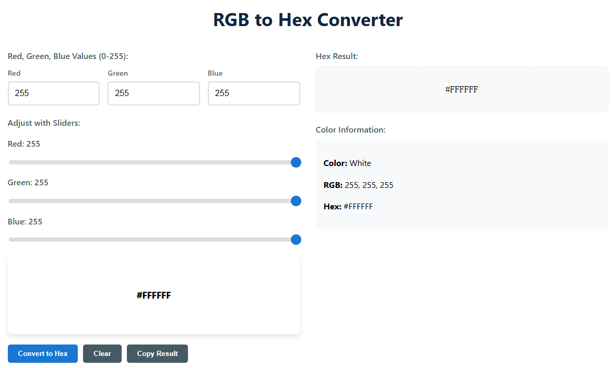Click the Green slider handle
Image resolution: width=613 pixels, height=368 pixels.
pyautogui.click(x=296, y=201)
